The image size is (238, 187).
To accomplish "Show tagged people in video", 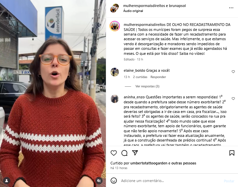I will coord(7,181).
